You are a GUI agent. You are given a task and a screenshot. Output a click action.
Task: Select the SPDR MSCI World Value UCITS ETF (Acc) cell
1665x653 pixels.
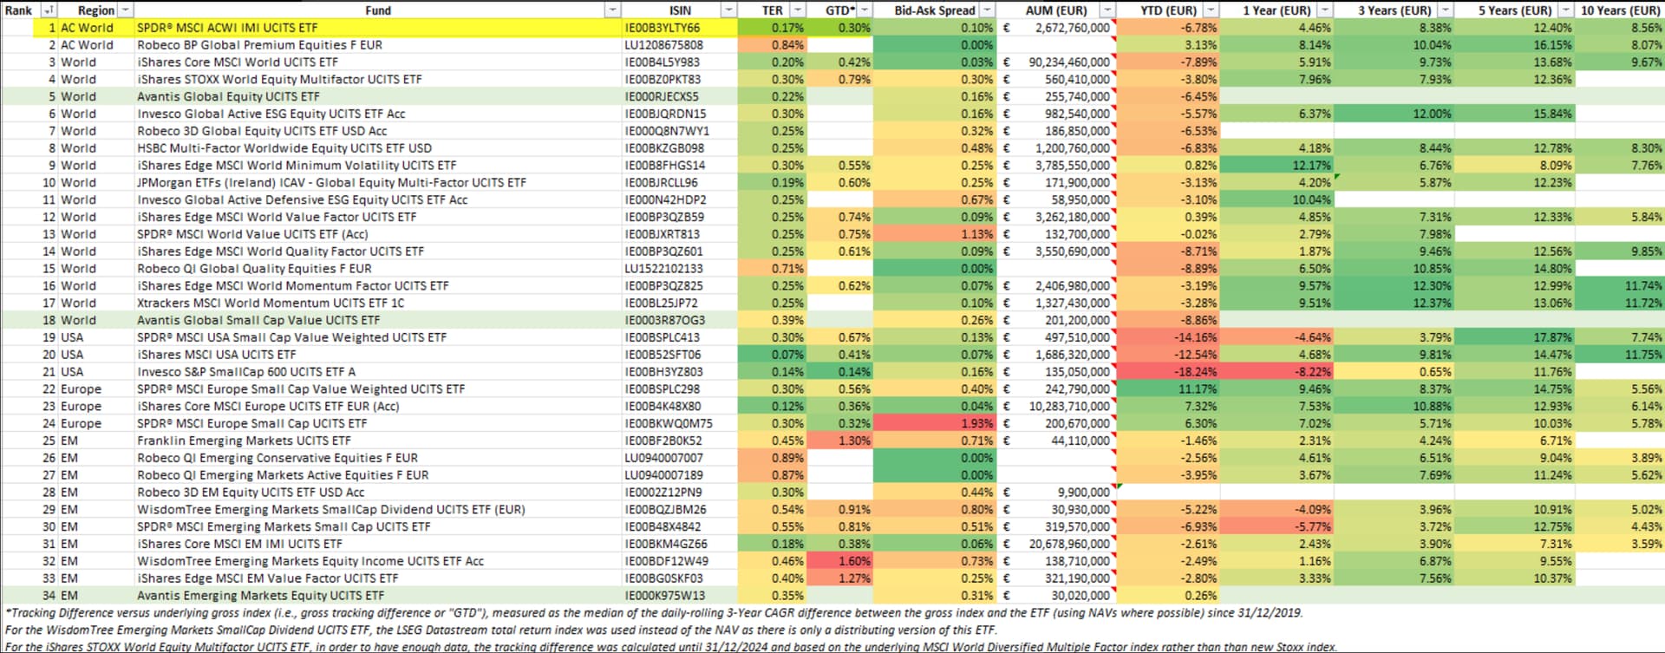click(x=378, y=234)
